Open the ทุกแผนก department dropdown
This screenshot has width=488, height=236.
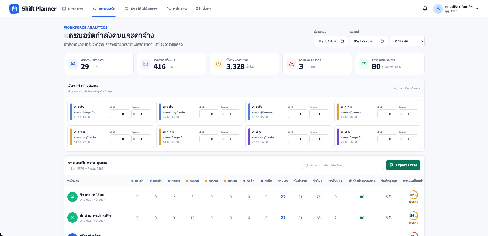[x=407, y=41]
